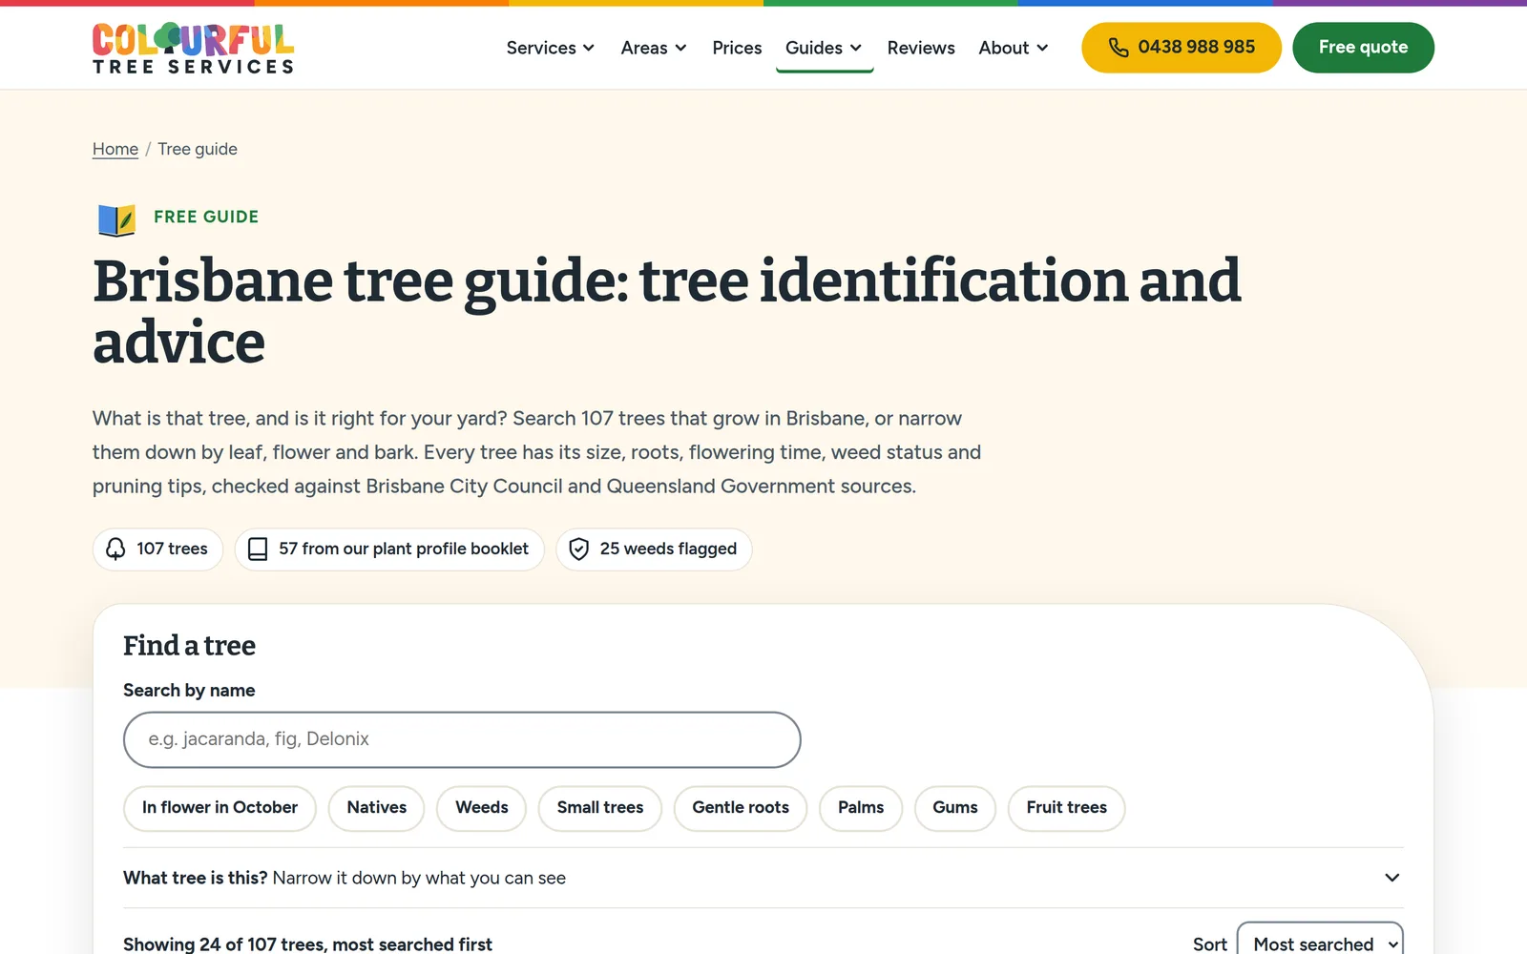Toggle the Gums filter chip
The width and height of the screenshot is (1527, 954).
[x=955, y=808]
